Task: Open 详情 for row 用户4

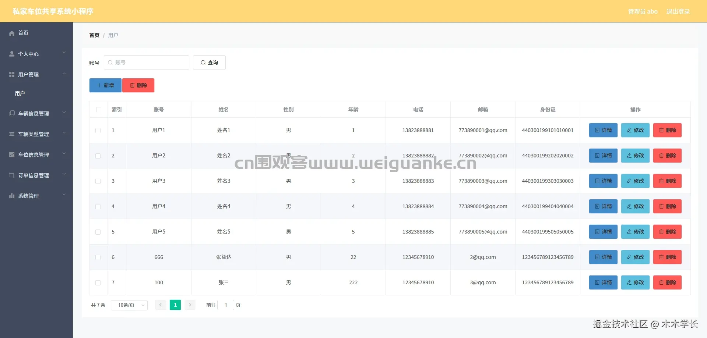Action: click(603, 206)
